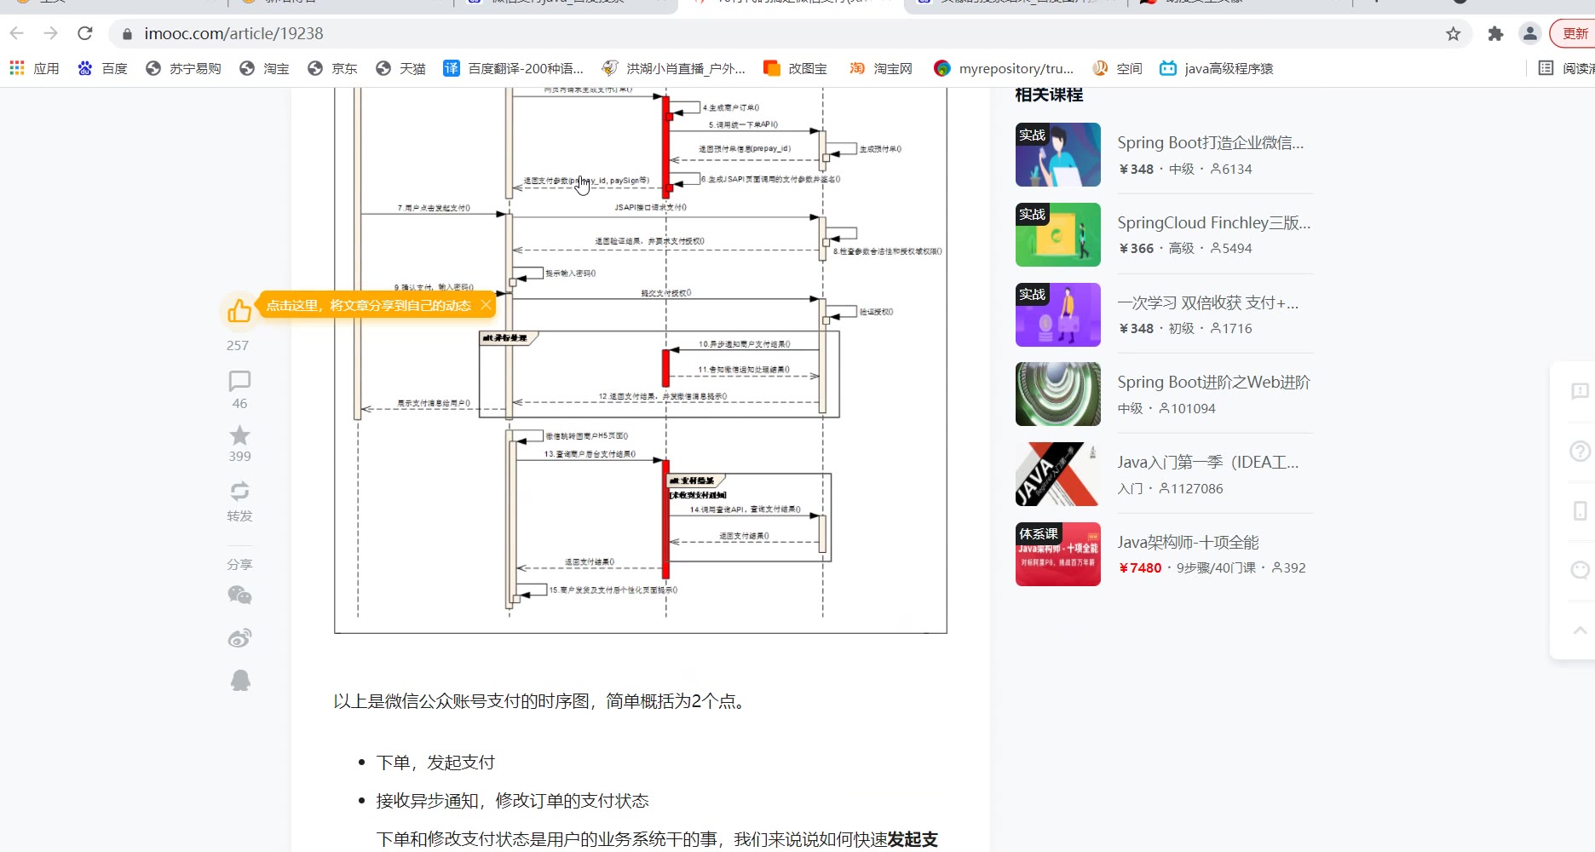
Task: Open Java架构师-十项全能 thumbnail
Action: (x=1057, y=554)
